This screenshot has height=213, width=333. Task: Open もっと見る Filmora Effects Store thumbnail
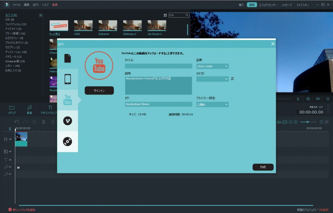pyautogui.click(x=59, y=25)
